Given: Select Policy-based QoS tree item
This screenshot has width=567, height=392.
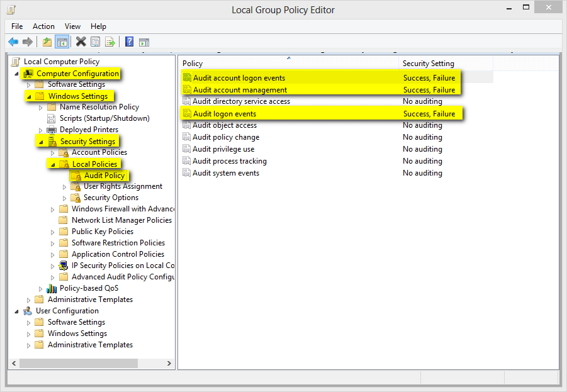Looking at the screenshot, I should pos(89,288).
